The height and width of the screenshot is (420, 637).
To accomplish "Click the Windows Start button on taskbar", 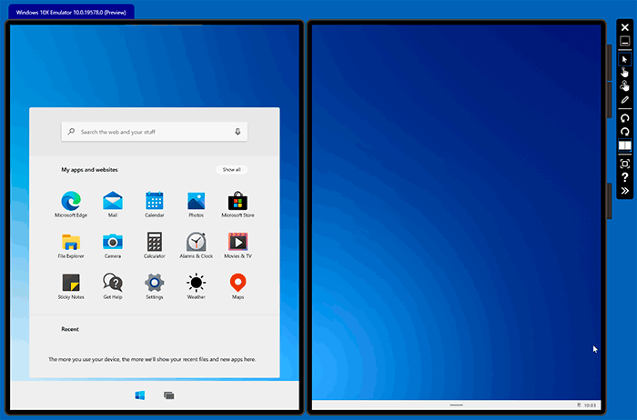I will pyautogui.click(x=140, y=395).
